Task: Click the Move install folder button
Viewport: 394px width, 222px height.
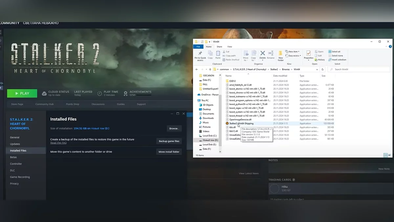Action: [x=169, y=152]
